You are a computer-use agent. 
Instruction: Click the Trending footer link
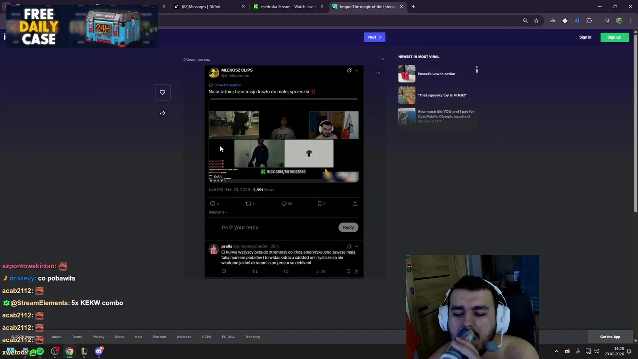(x=252, y=337)
